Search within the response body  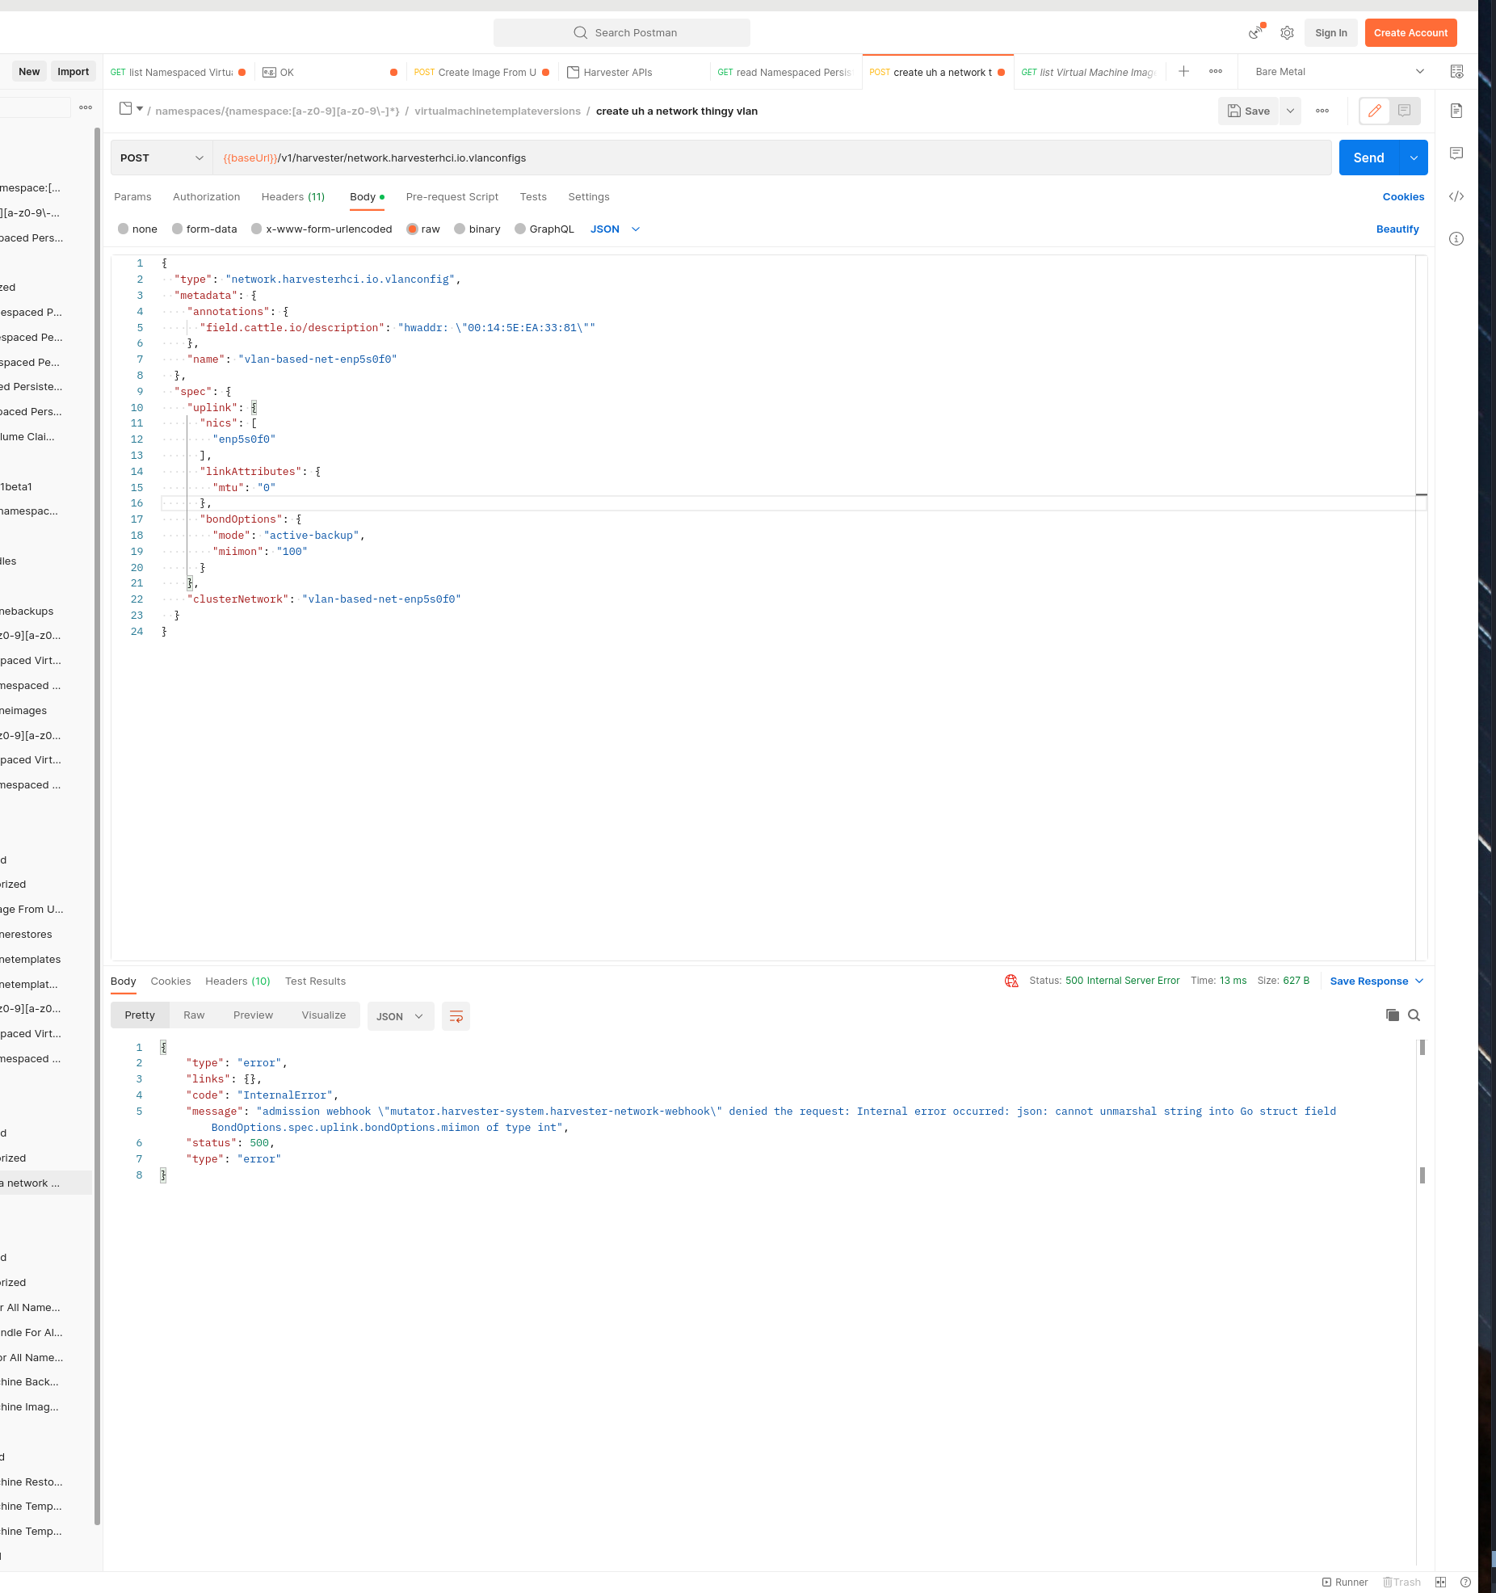1413,1015
